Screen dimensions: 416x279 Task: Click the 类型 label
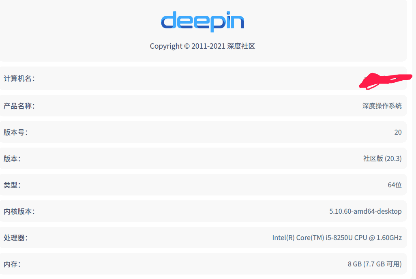pos(12,185)
